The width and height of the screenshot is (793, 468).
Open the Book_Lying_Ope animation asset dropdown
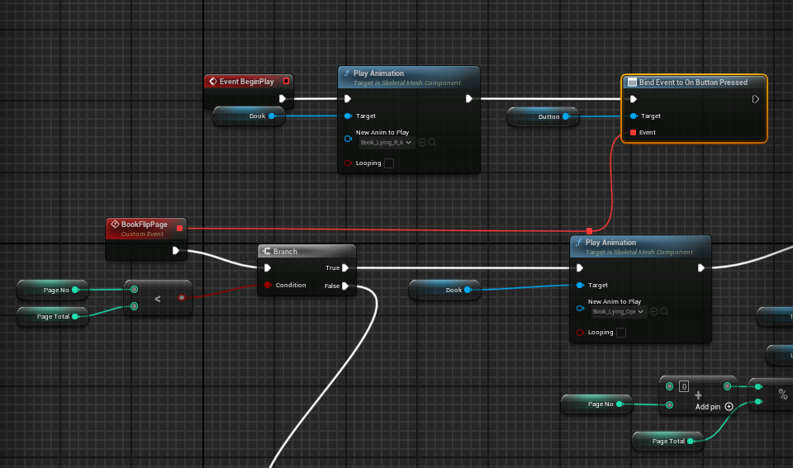coord(619,312)
